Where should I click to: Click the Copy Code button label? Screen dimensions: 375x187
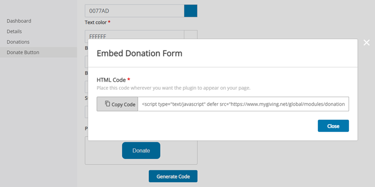tap(123, 104)
